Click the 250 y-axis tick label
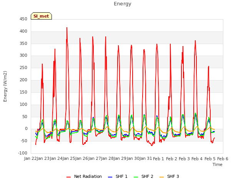Image resolution: width=246 pixels, height=184 pixels. (23, 68)
